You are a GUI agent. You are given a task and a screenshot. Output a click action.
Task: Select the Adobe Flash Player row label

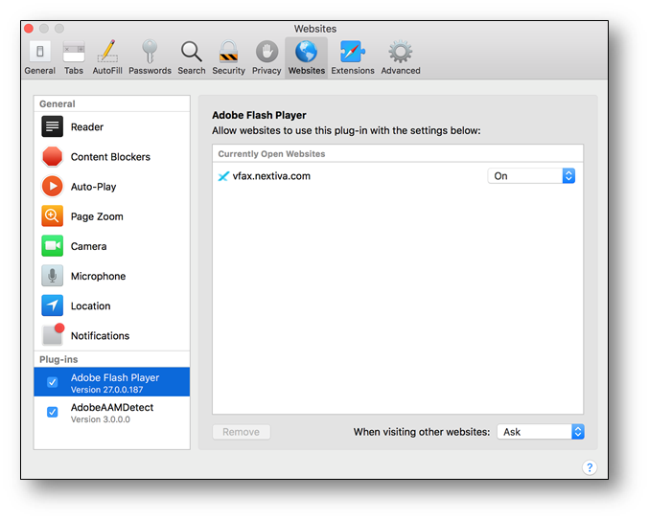click(x=115, y=378)
